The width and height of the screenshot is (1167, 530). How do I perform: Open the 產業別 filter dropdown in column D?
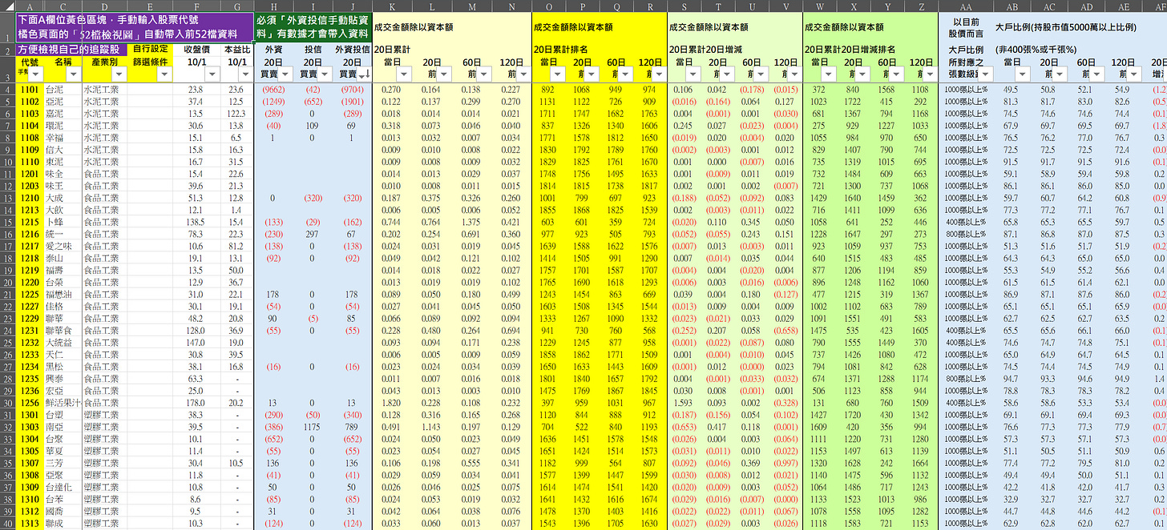(119, 74)
